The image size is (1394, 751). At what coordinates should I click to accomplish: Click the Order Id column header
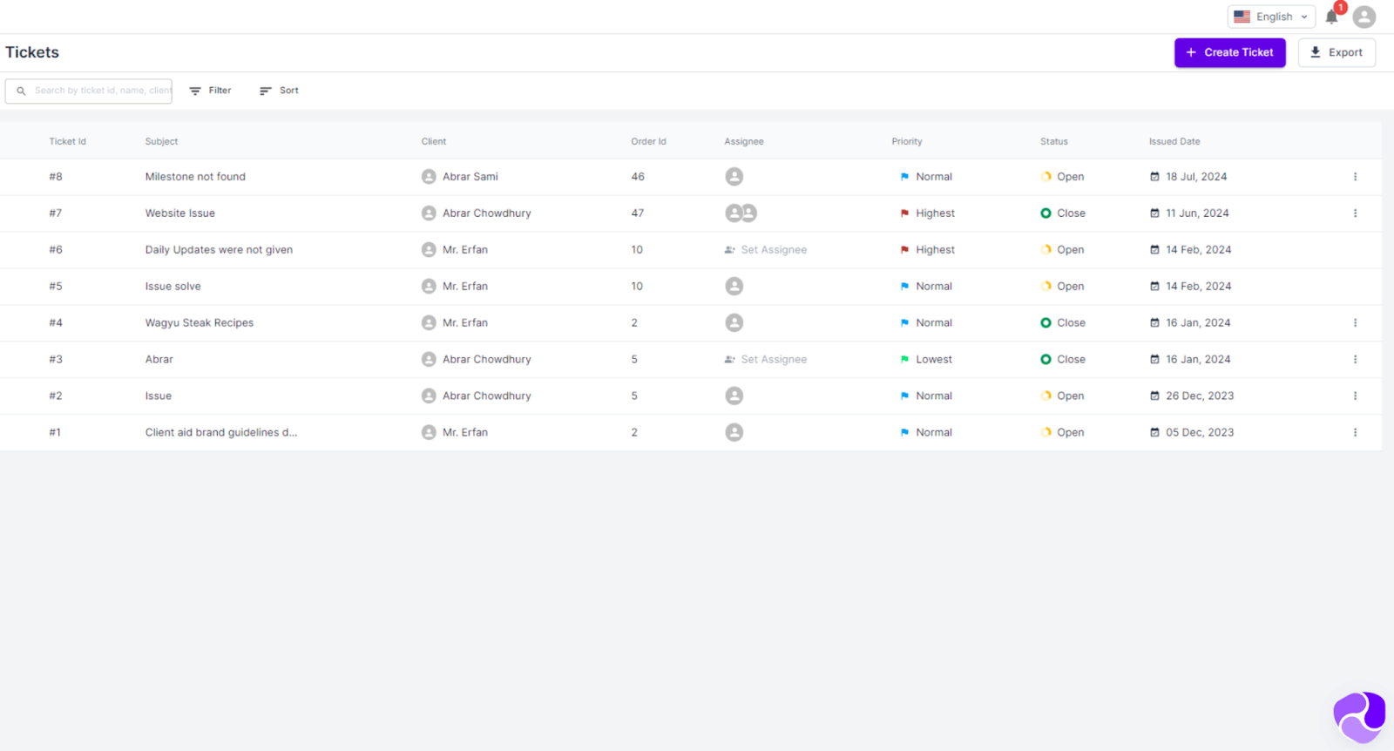[x=649, y=141]
